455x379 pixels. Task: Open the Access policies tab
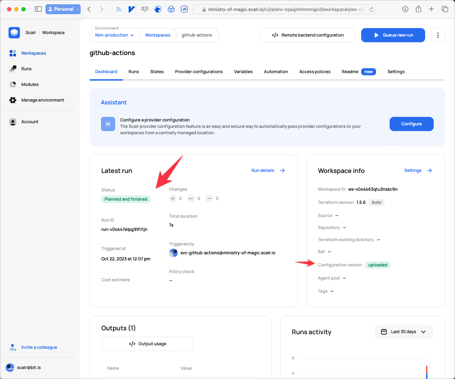point(315,72)
